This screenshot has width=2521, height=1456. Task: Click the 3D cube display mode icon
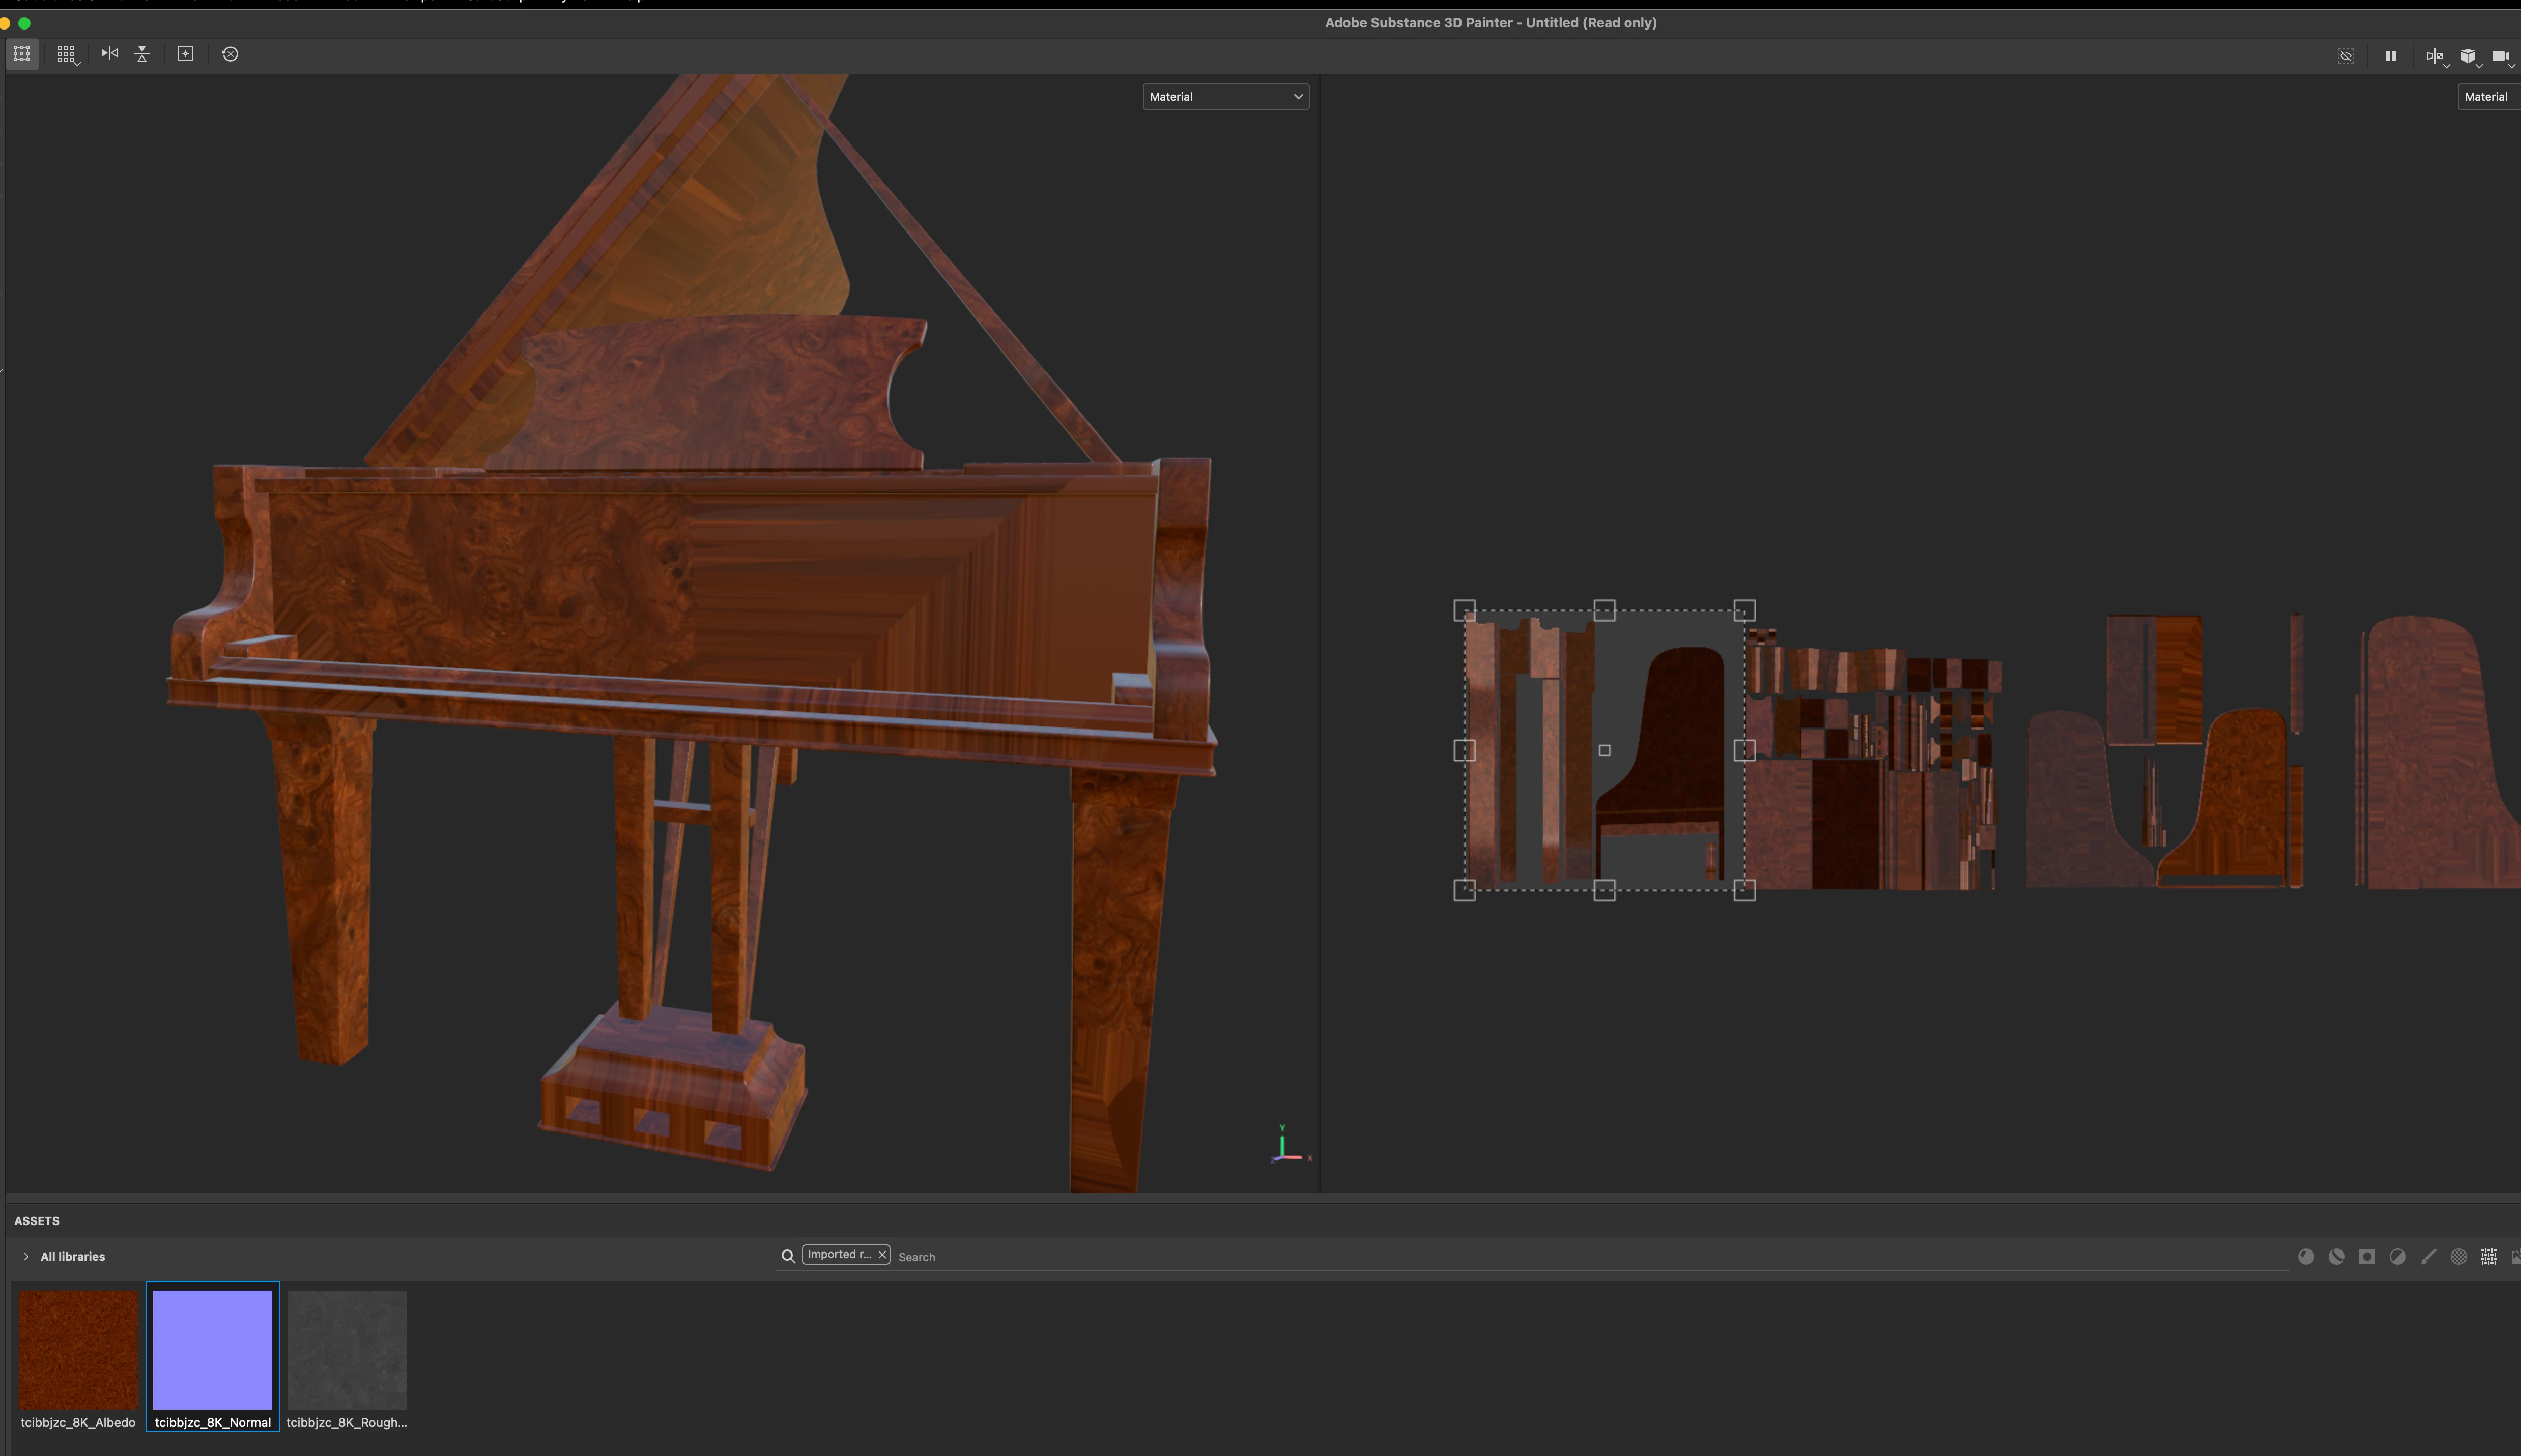[x=2469, y=57]
